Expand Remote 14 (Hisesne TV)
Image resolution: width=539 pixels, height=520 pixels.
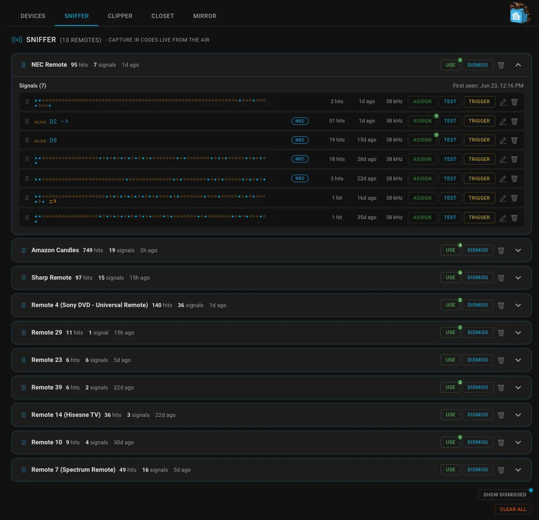coord(518,415)
